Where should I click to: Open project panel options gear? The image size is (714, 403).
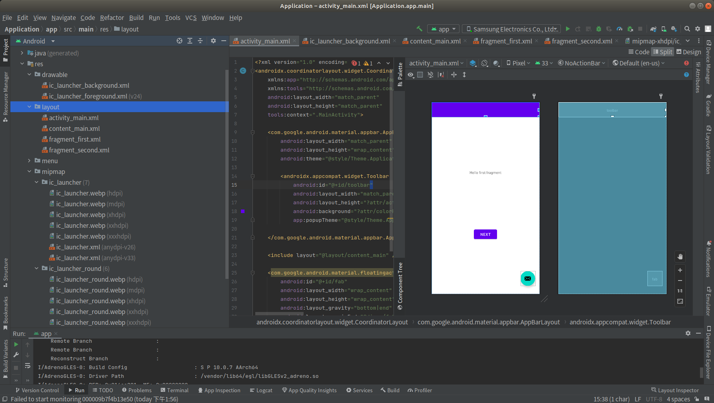pyautogui.click(x=213, y=41)
